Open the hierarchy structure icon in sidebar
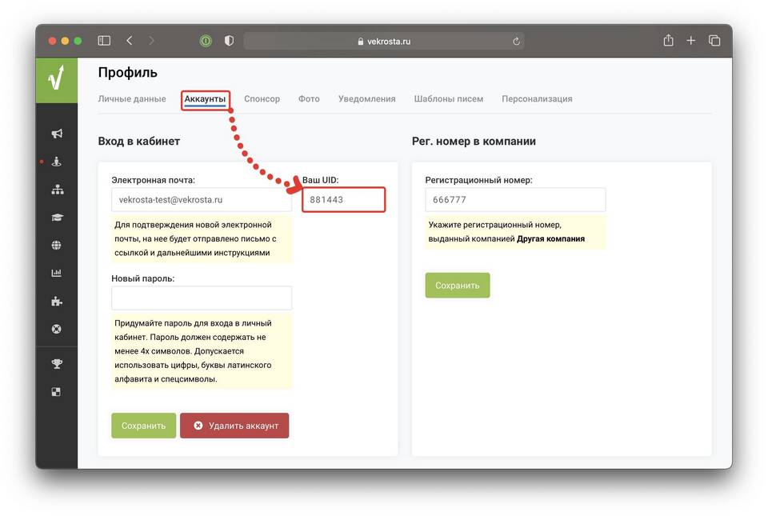768x516 pixels. point(57,190)
